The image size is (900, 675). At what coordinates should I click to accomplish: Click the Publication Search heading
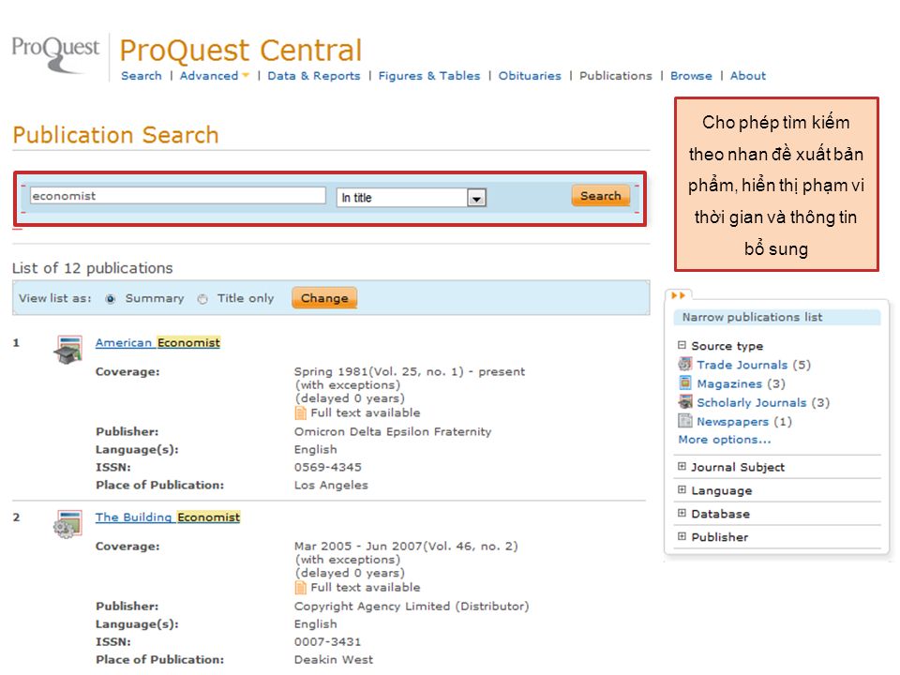coord(116,135)
